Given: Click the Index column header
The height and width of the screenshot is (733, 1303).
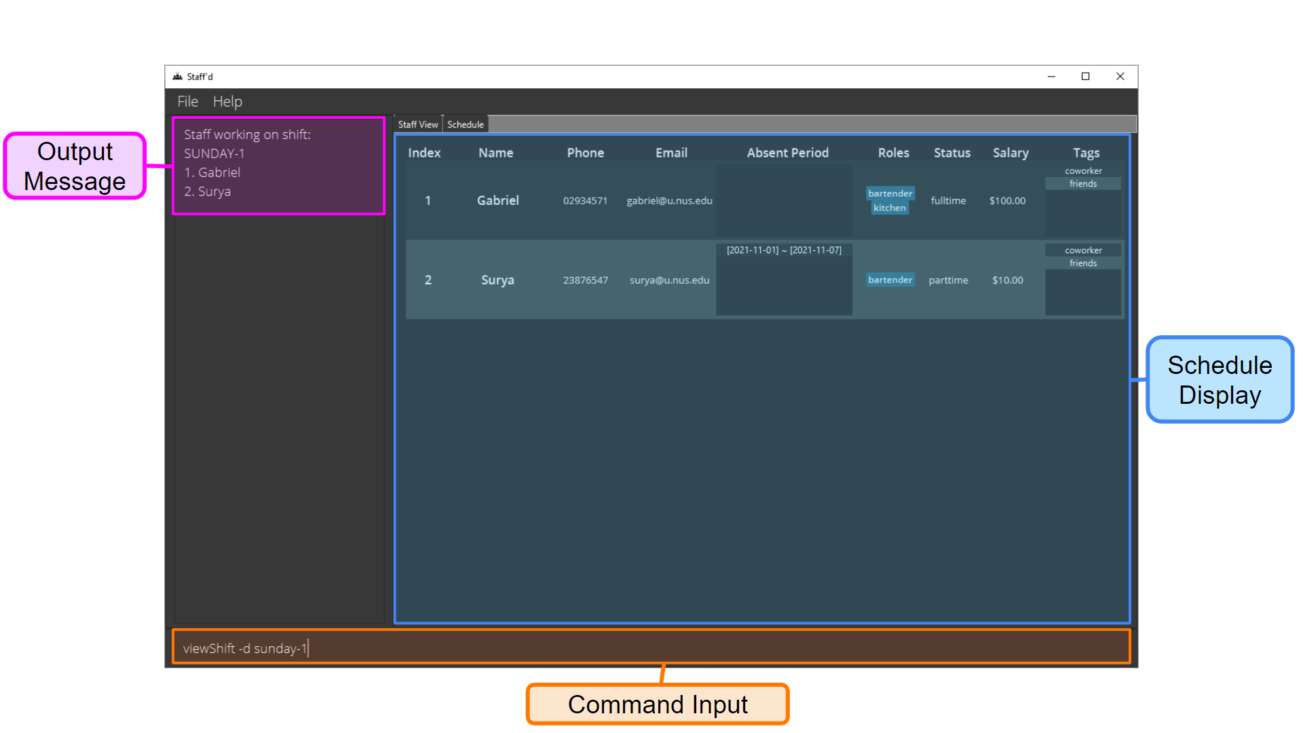Looking at the screenshot, I should click(x=424, y=153).
